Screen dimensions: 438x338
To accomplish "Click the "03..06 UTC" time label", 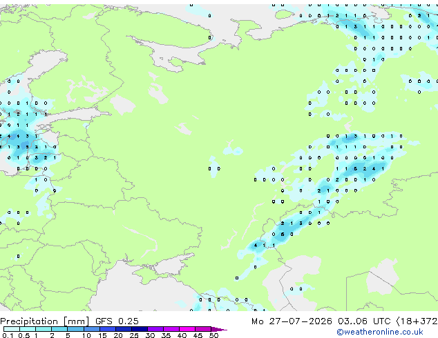I will coord(363,321).
